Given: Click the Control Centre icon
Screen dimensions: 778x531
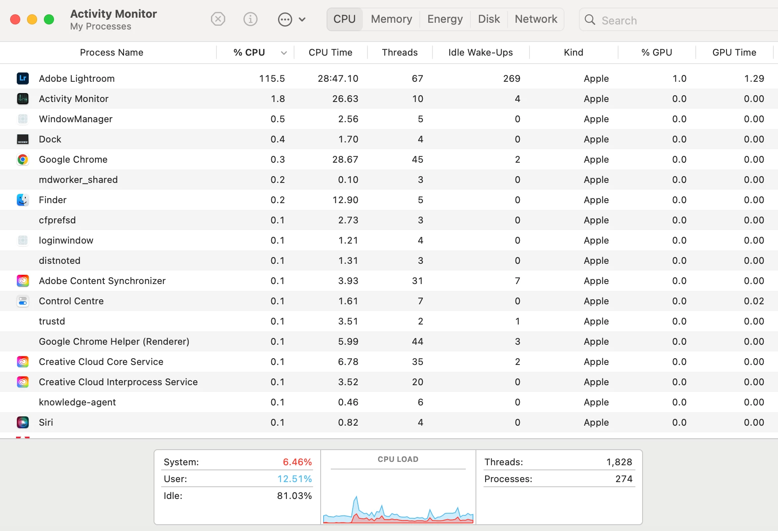Looking at the screenshot, I should (x=23, y=301).
